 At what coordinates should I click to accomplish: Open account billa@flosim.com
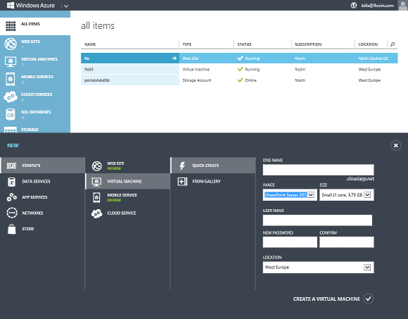377,6
